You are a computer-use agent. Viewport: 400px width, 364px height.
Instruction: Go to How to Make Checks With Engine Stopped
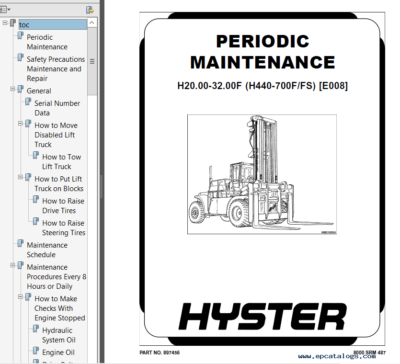coord(60,308)
